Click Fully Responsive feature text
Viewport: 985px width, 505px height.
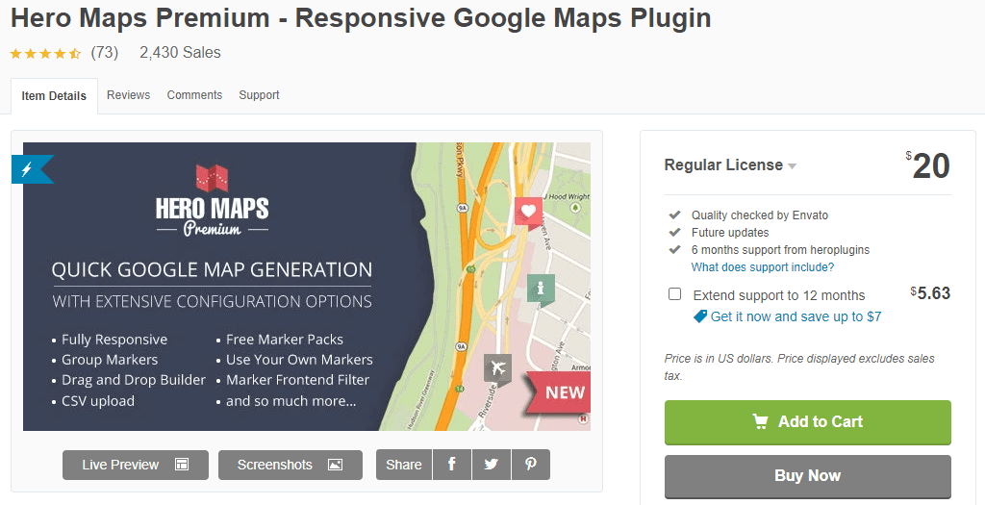tap(114, 340)
